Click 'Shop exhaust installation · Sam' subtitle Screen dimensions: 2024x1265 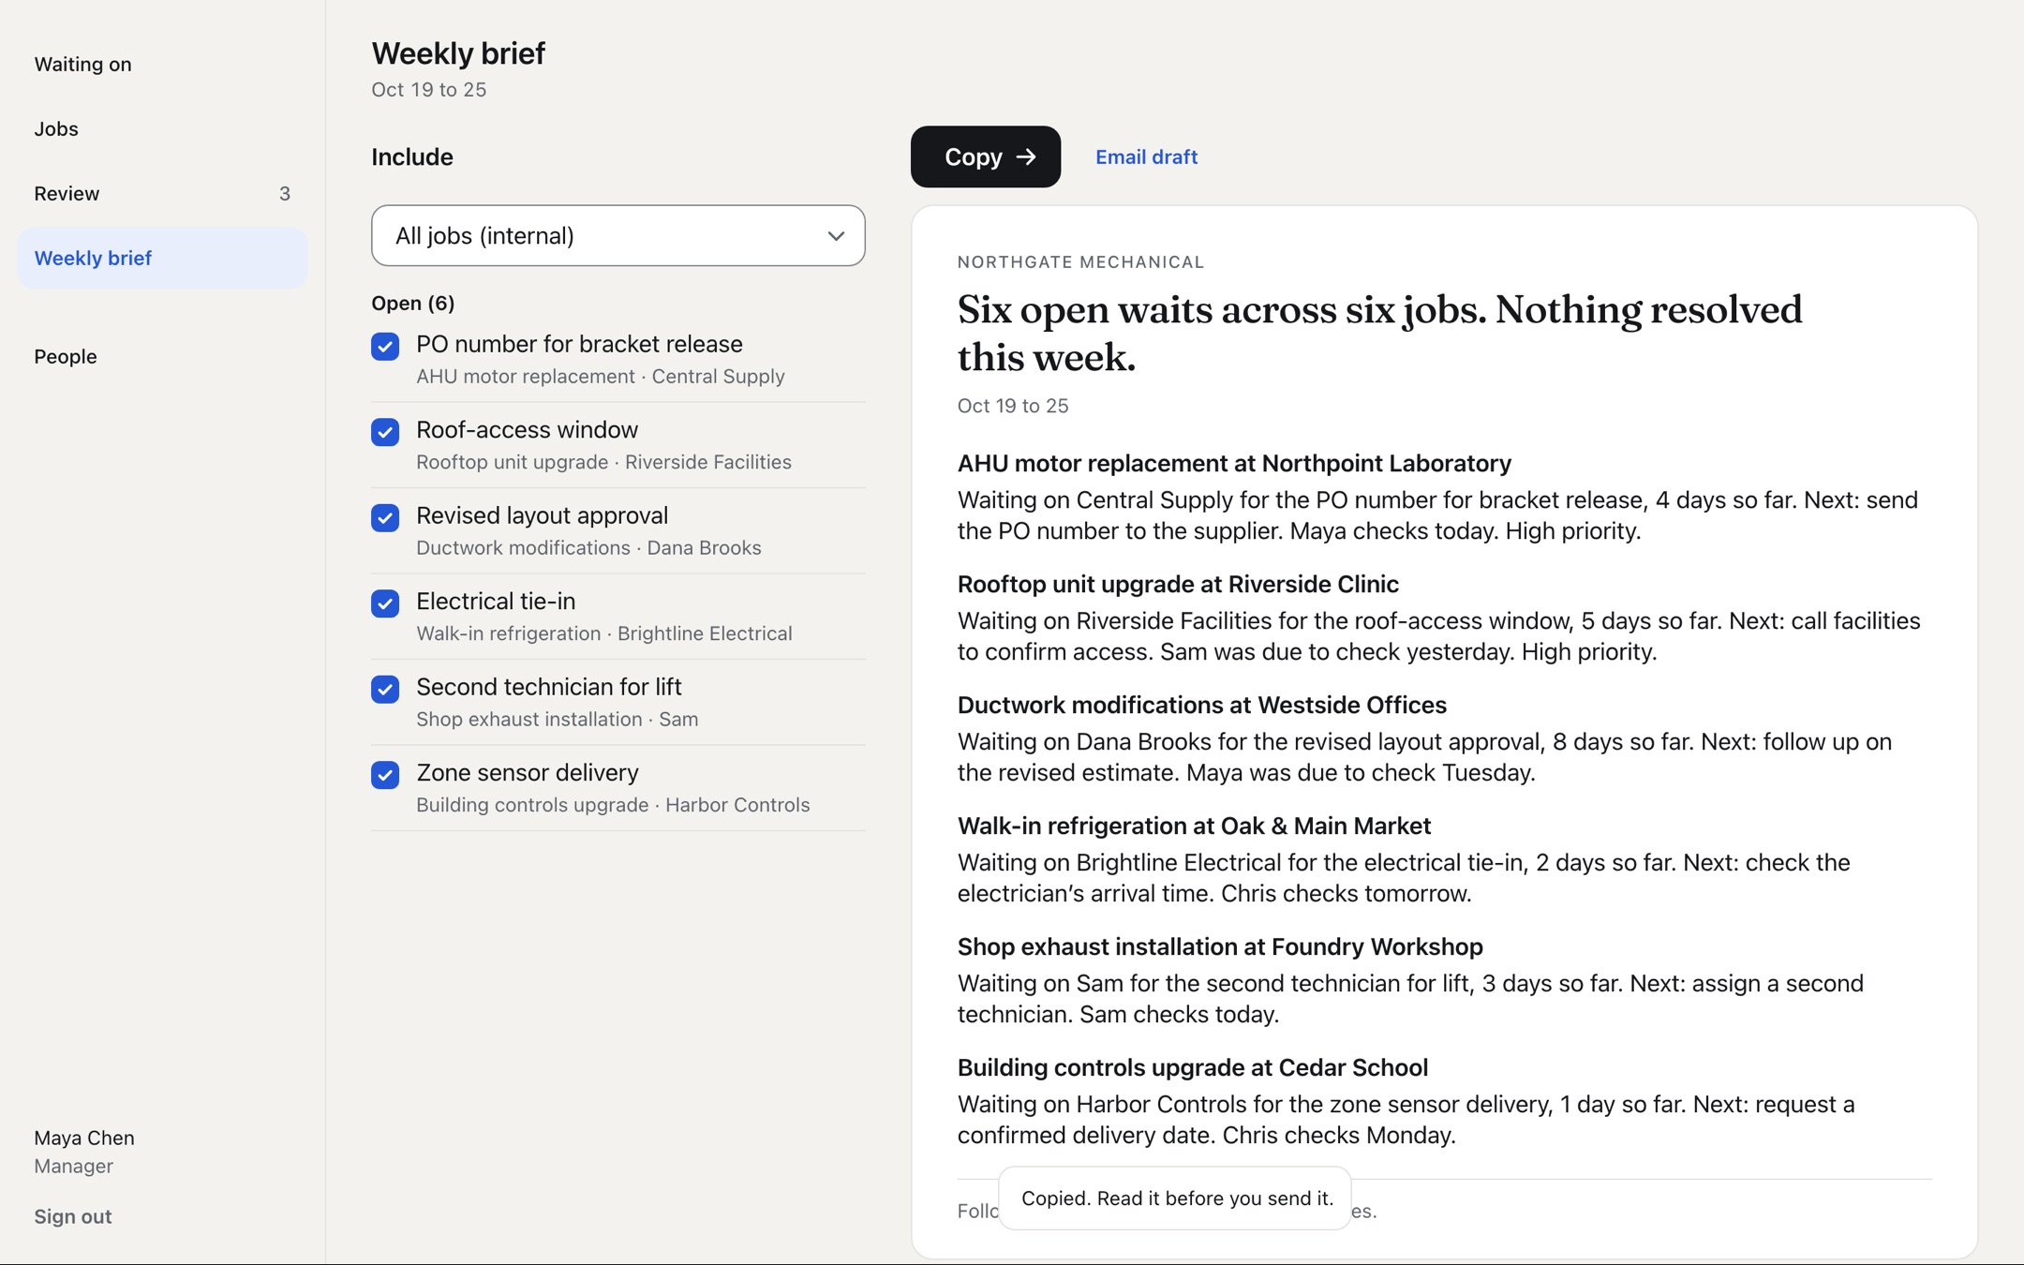[x=557, y=719]
